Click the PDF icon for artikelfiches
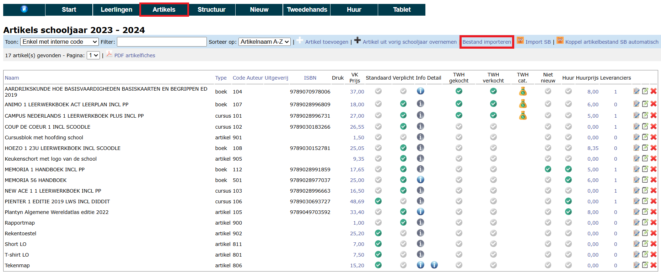Image resolution: width=661 pixels, height=274 pixels. tap(109, 54)
